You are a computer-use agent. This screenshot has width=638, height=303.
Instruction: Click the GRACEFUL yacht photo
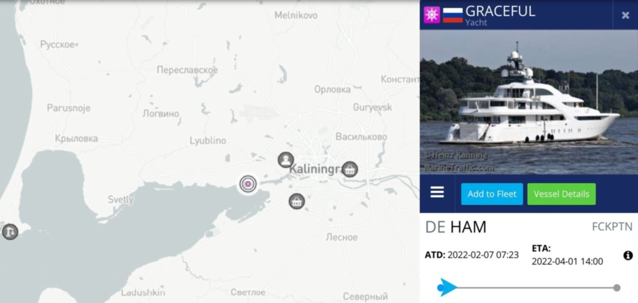[x=529, y=102]
